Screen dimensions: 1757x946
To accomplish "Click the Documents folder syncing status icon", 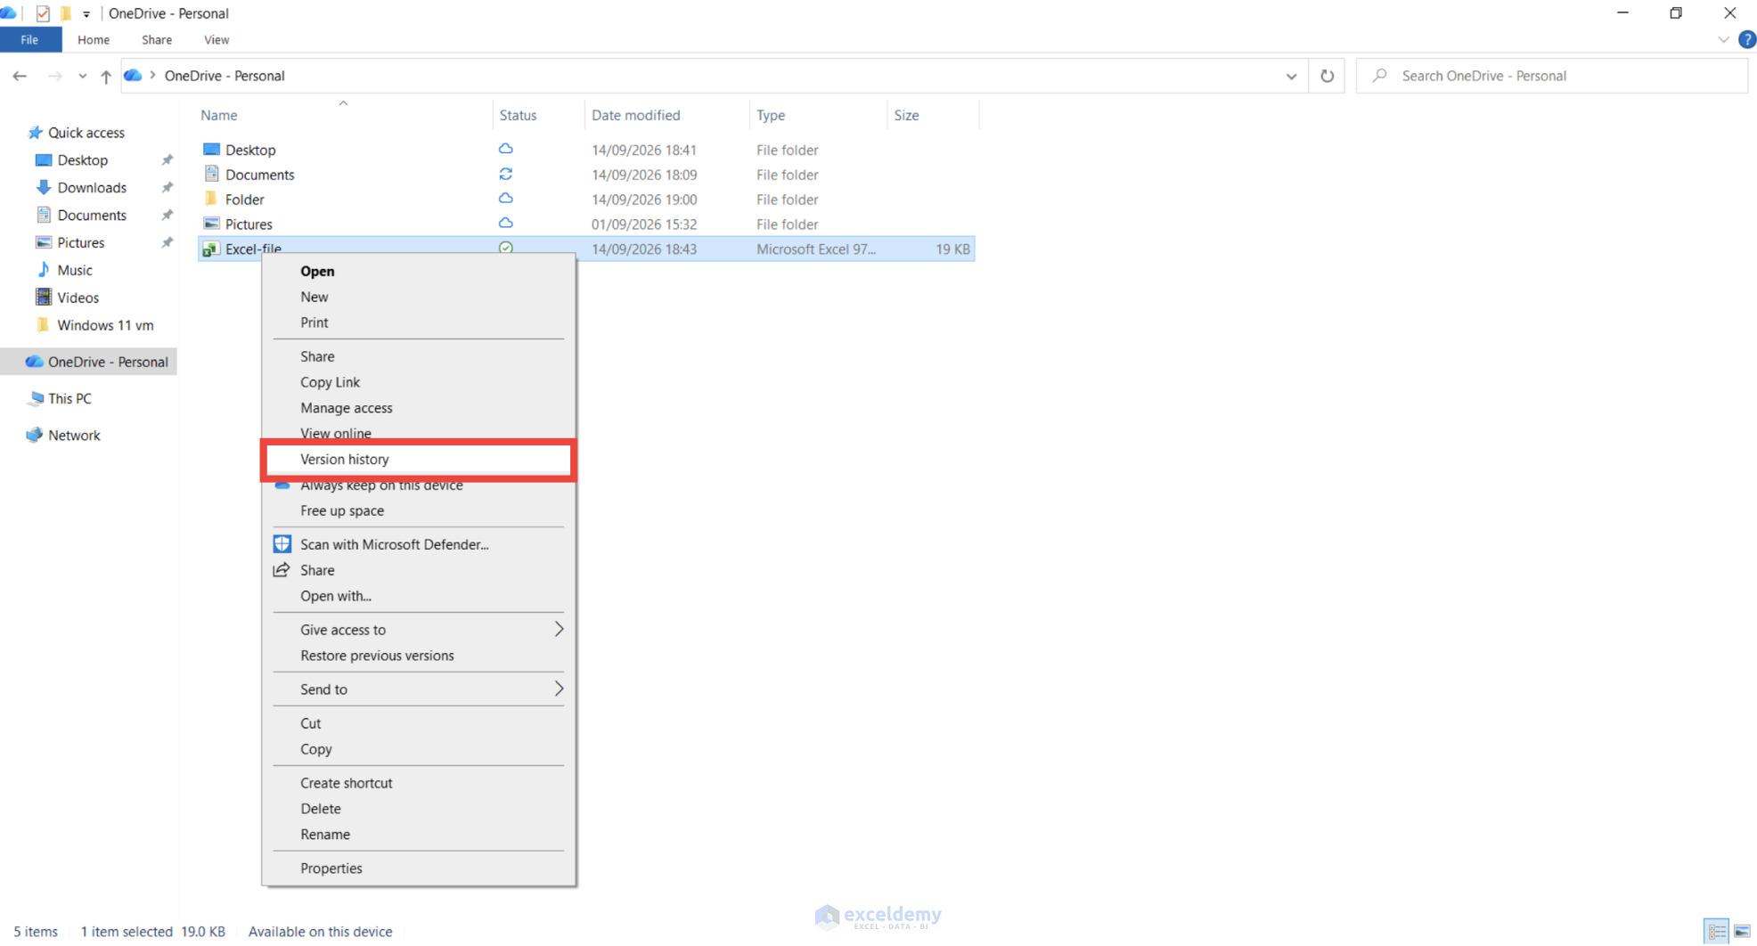I will tap(505, 174).
